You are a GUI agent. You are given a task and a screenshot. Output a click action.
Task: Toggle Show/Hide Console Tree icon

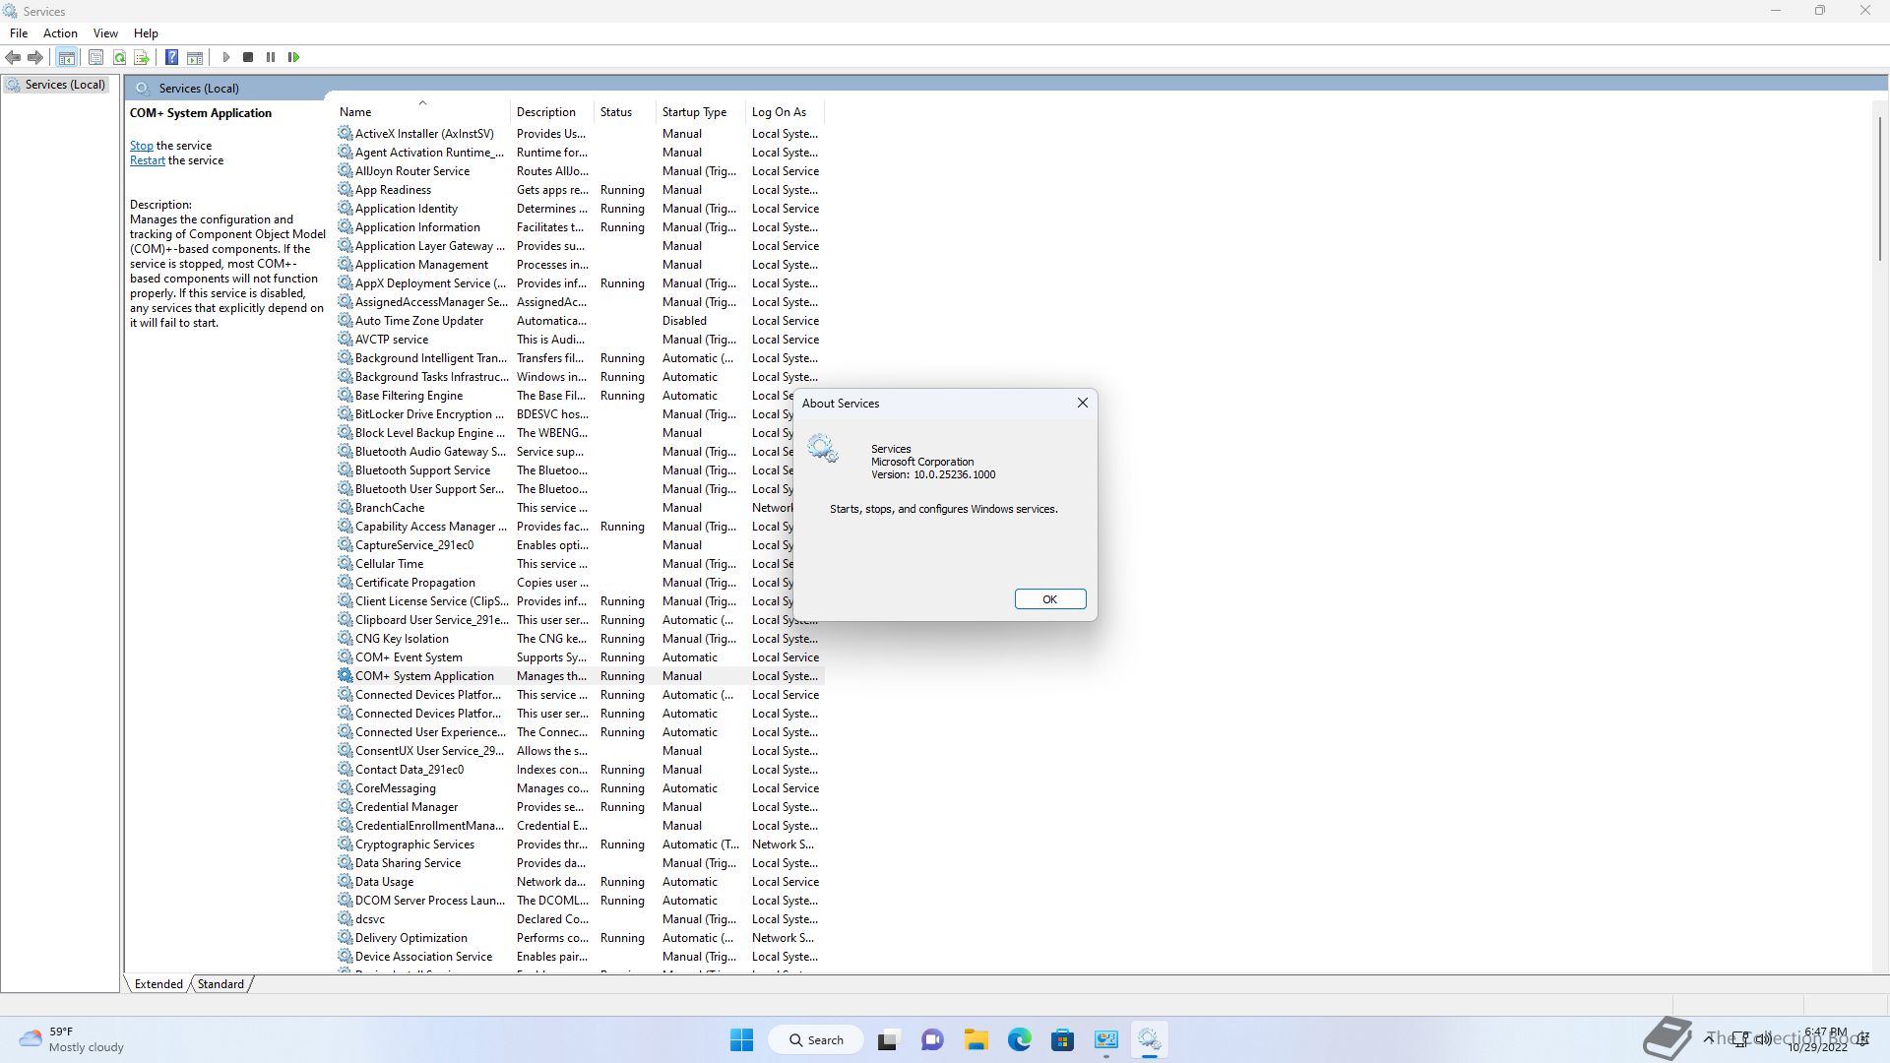(x=66, y=57)
